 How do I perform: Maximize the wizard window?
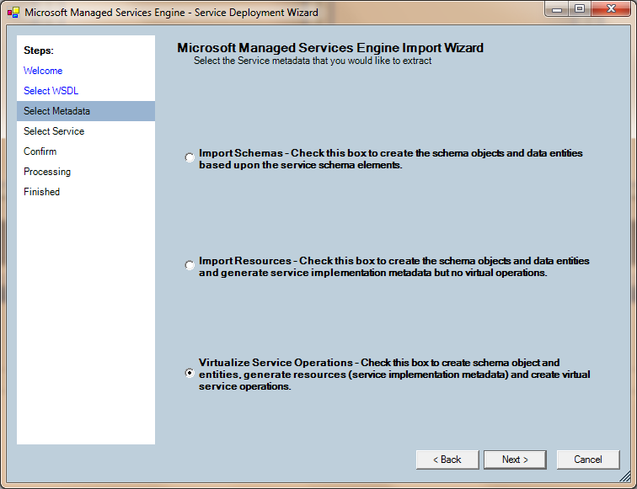point(580,9)
